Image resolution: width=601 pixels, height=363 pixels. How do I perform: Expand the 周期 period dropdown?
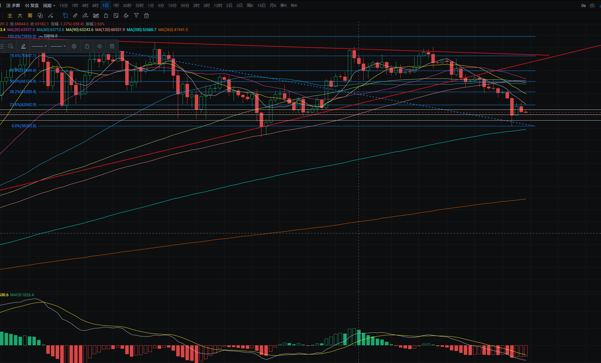(x=49, y=5)
